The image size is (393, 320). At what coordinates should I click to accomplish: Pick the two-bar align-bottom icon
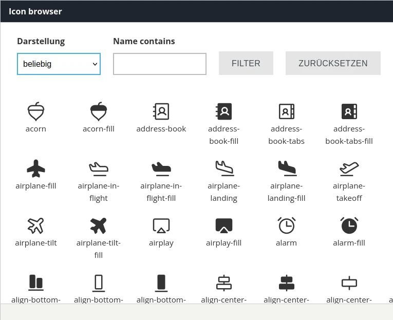36,283
